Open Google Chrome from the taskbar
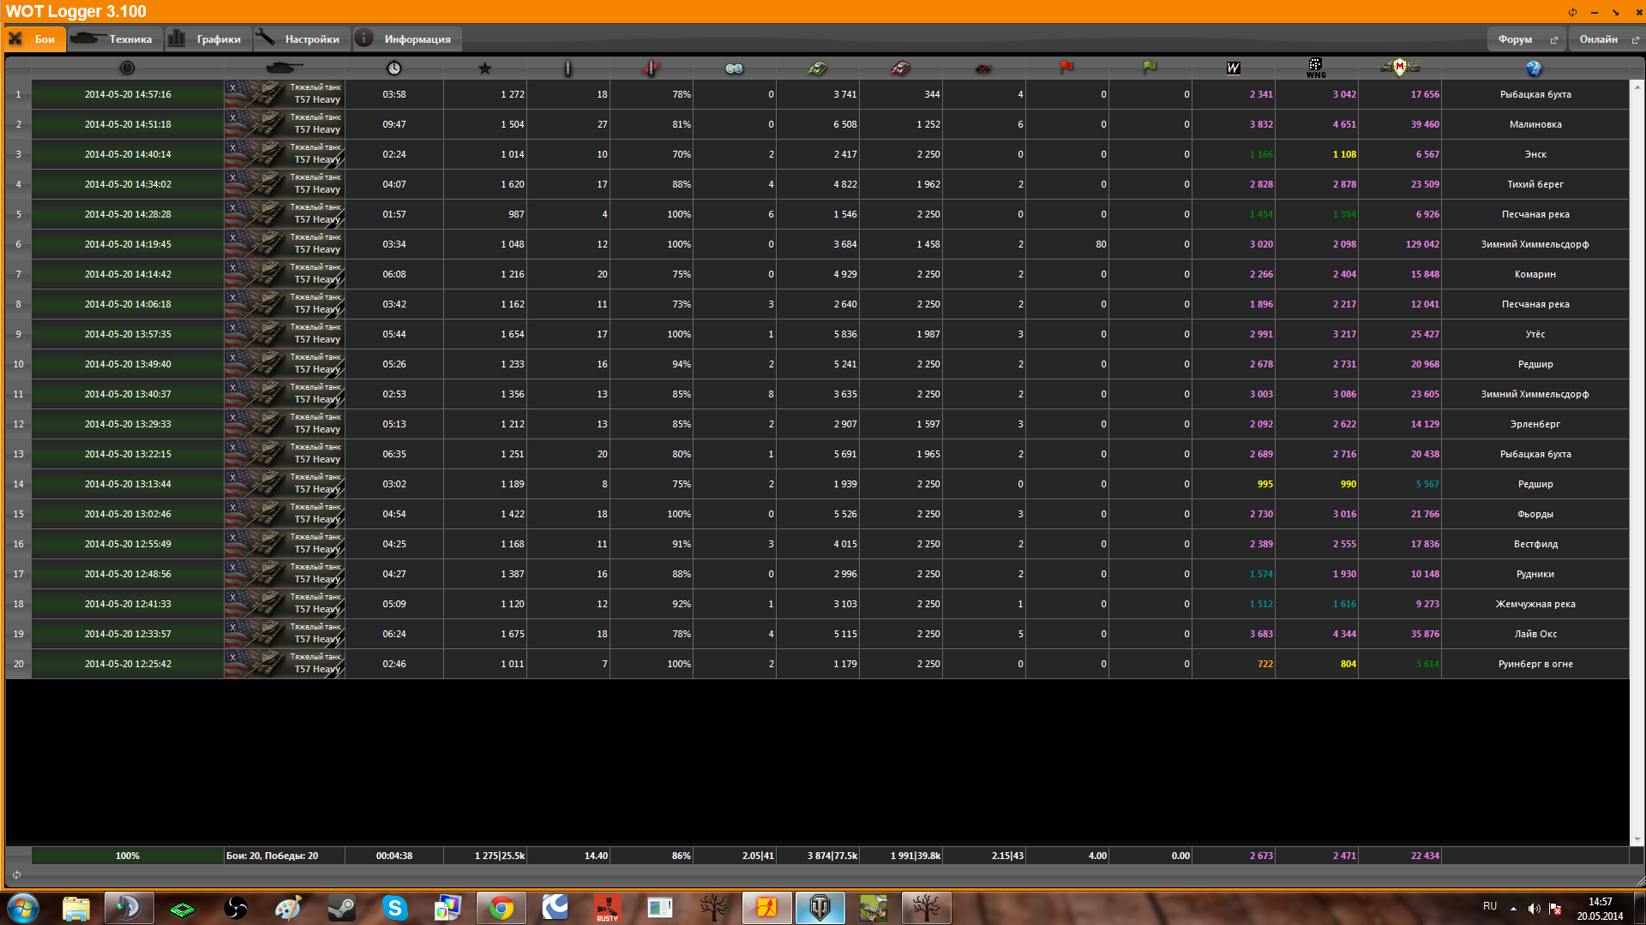The image size is (1646, 925). (501, 908)
